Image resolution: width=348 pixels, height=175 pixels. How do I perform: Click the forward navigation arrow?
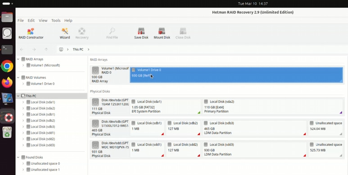(34, 49)
